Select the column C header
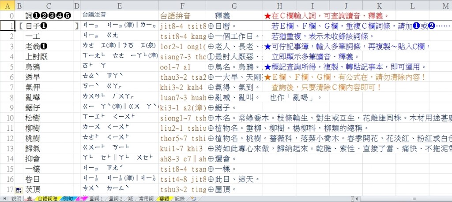Image resolution: width=452 pixels, height=202 pixels. (x=48, y=5)
